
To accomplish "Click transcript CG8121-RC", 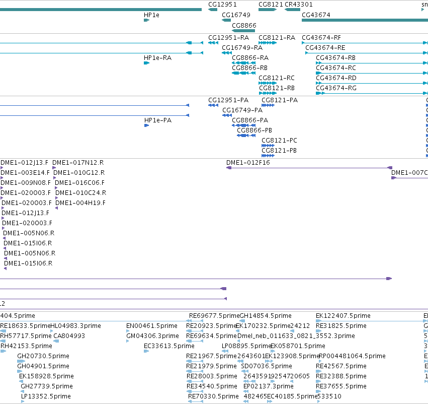I will [277, 78].
